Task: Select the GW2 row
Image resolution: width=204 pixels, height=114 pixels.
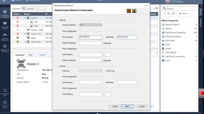Action: [x=32, y=26]
